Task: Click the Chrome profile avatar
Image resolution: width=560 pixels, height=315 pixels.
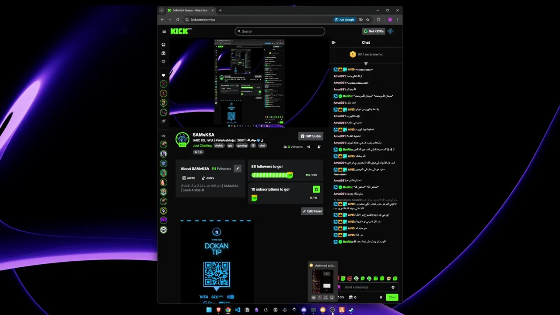Action: pos(390,20)
